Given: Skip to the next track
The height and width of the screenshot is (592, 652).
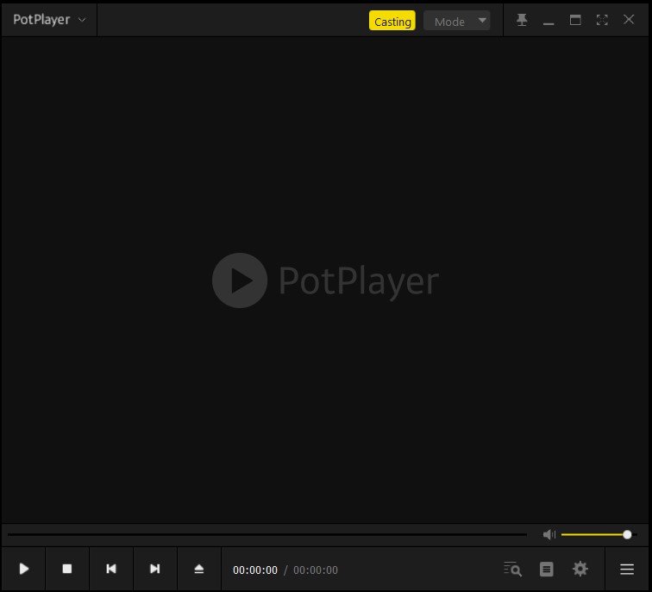Looking at the screenshot, I should pos(155,569).
